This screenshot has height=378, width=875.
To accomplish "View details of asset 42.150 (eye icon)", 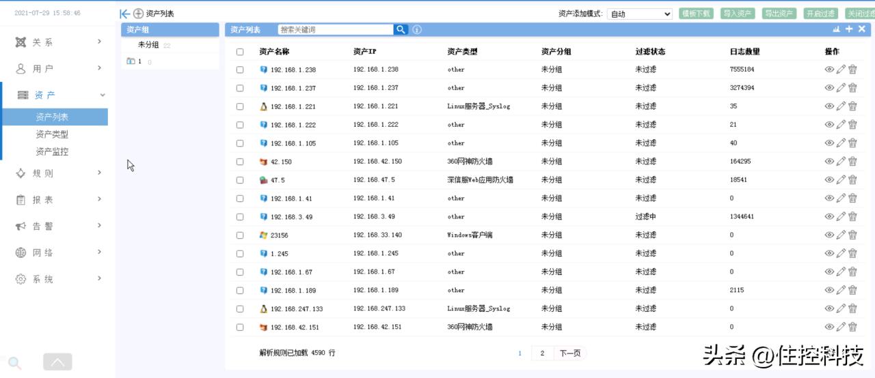I will pyautogui.click(x=829, y=161).
